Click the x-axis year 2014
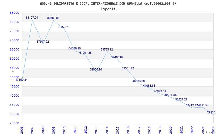This screenshot has height=135, width=216. [x=107, y=130]
